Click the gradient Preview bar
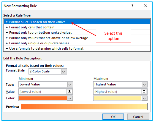 [x=84, y=107]
